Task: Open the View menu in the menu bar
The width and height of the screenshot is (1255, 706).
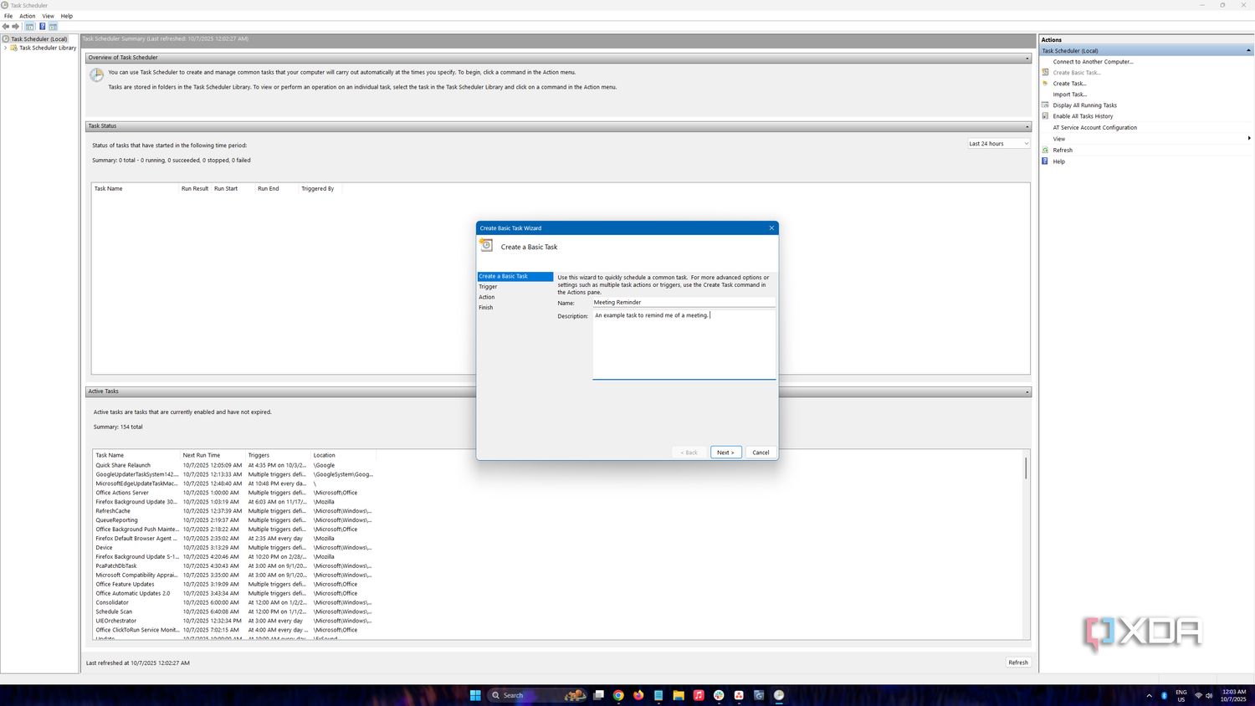Action: pyautogui.click(x=48, y=16)
